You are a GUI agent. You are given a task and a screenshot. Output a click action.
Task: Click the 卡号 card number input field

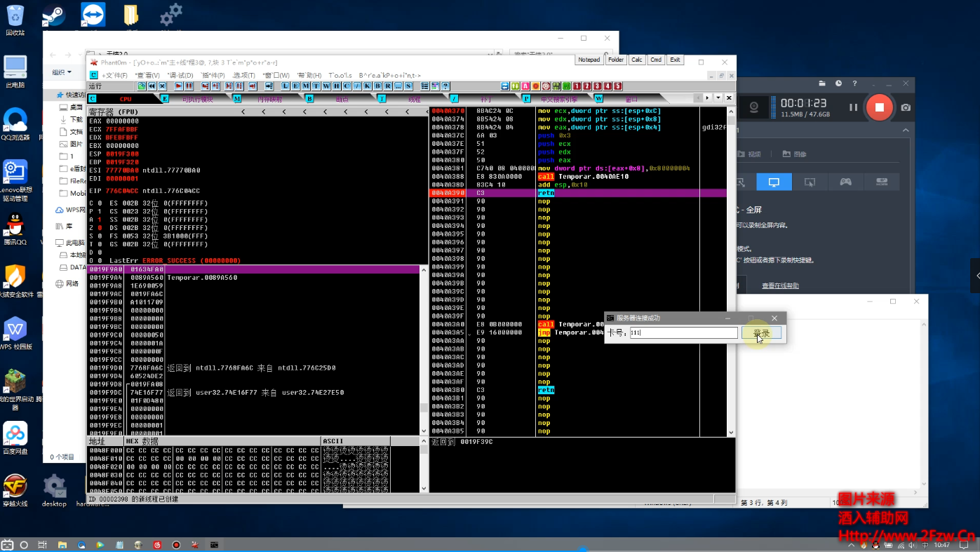tap(683, 333)
